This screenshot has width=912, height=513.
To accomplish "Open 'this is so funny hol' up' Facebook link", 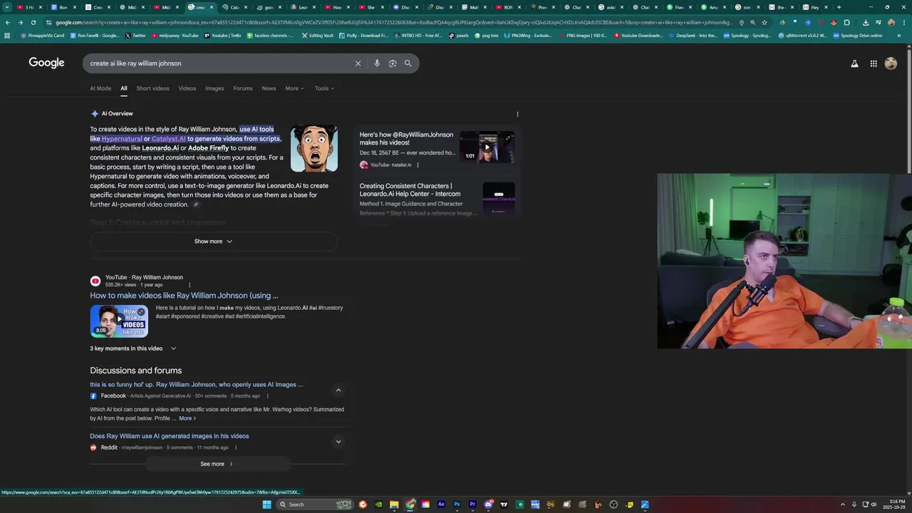I will 197,385.
